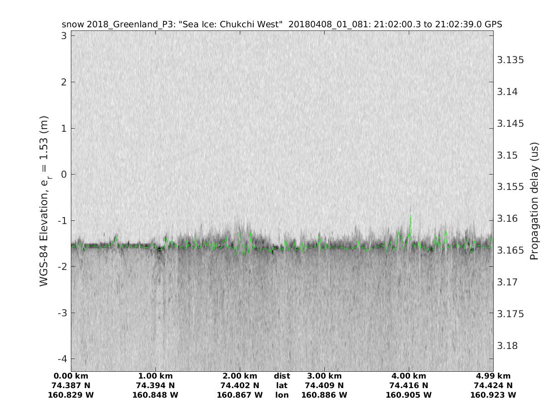The image size is (545, 409).
Task: Pick the 160.905 W longitude label
Action: click(x=409, y=395)
